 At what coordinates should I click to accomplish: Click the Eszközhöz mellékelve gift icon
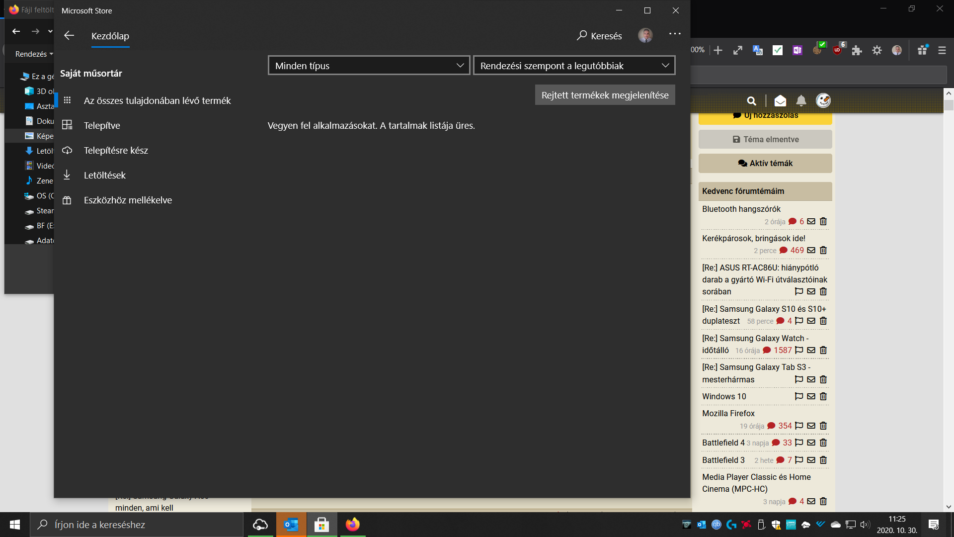click(67, 200)
